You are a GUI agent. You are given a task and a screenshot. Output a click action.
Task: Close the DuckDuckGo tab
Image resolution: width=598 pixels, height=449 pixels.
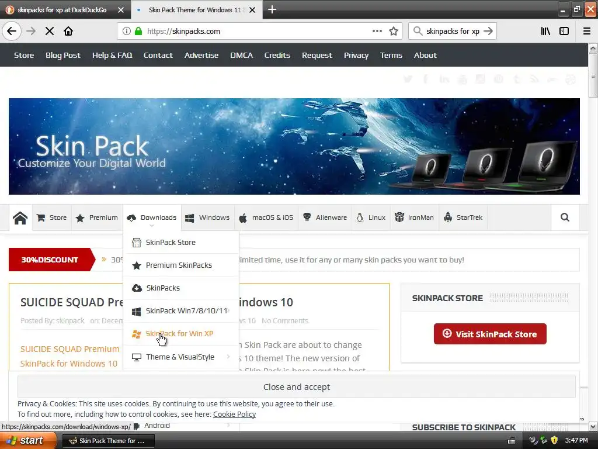[x=121, y=10]
